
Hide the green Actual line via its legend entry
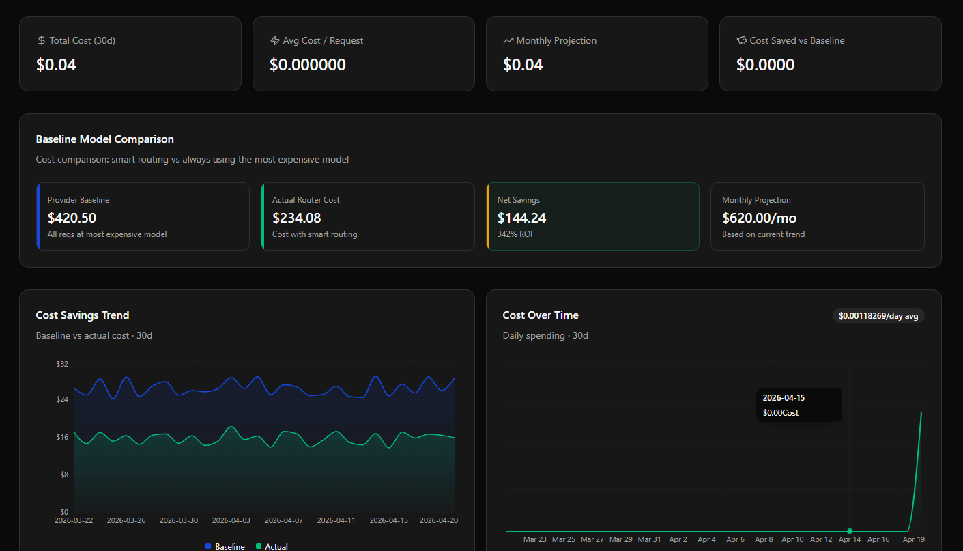273,546
